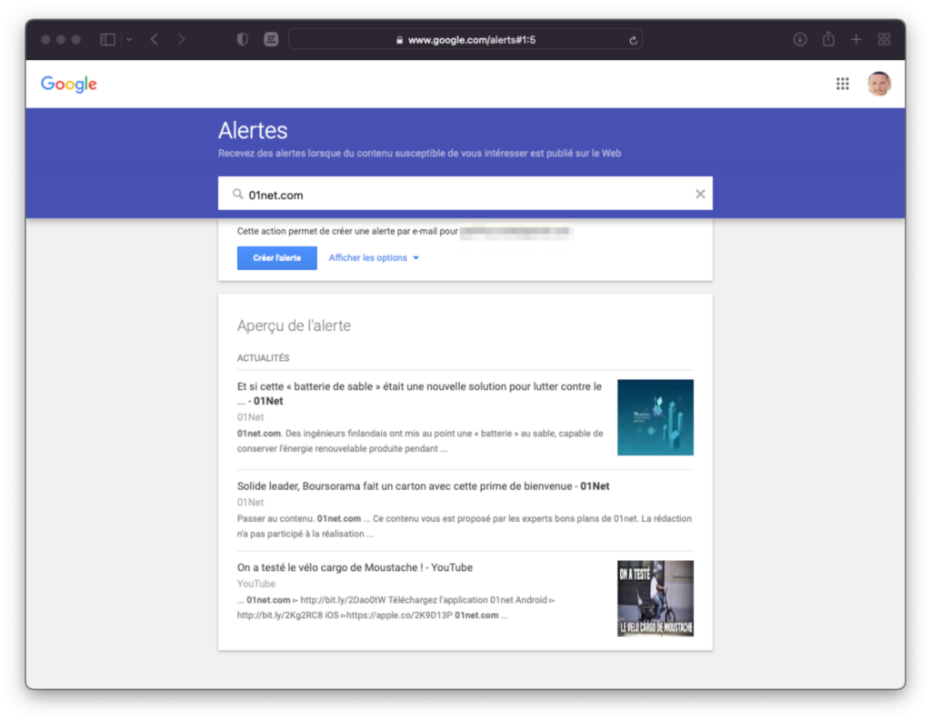Open the Share icon in Safari
This screenshot has width=931, height=721.
point(828,39)
